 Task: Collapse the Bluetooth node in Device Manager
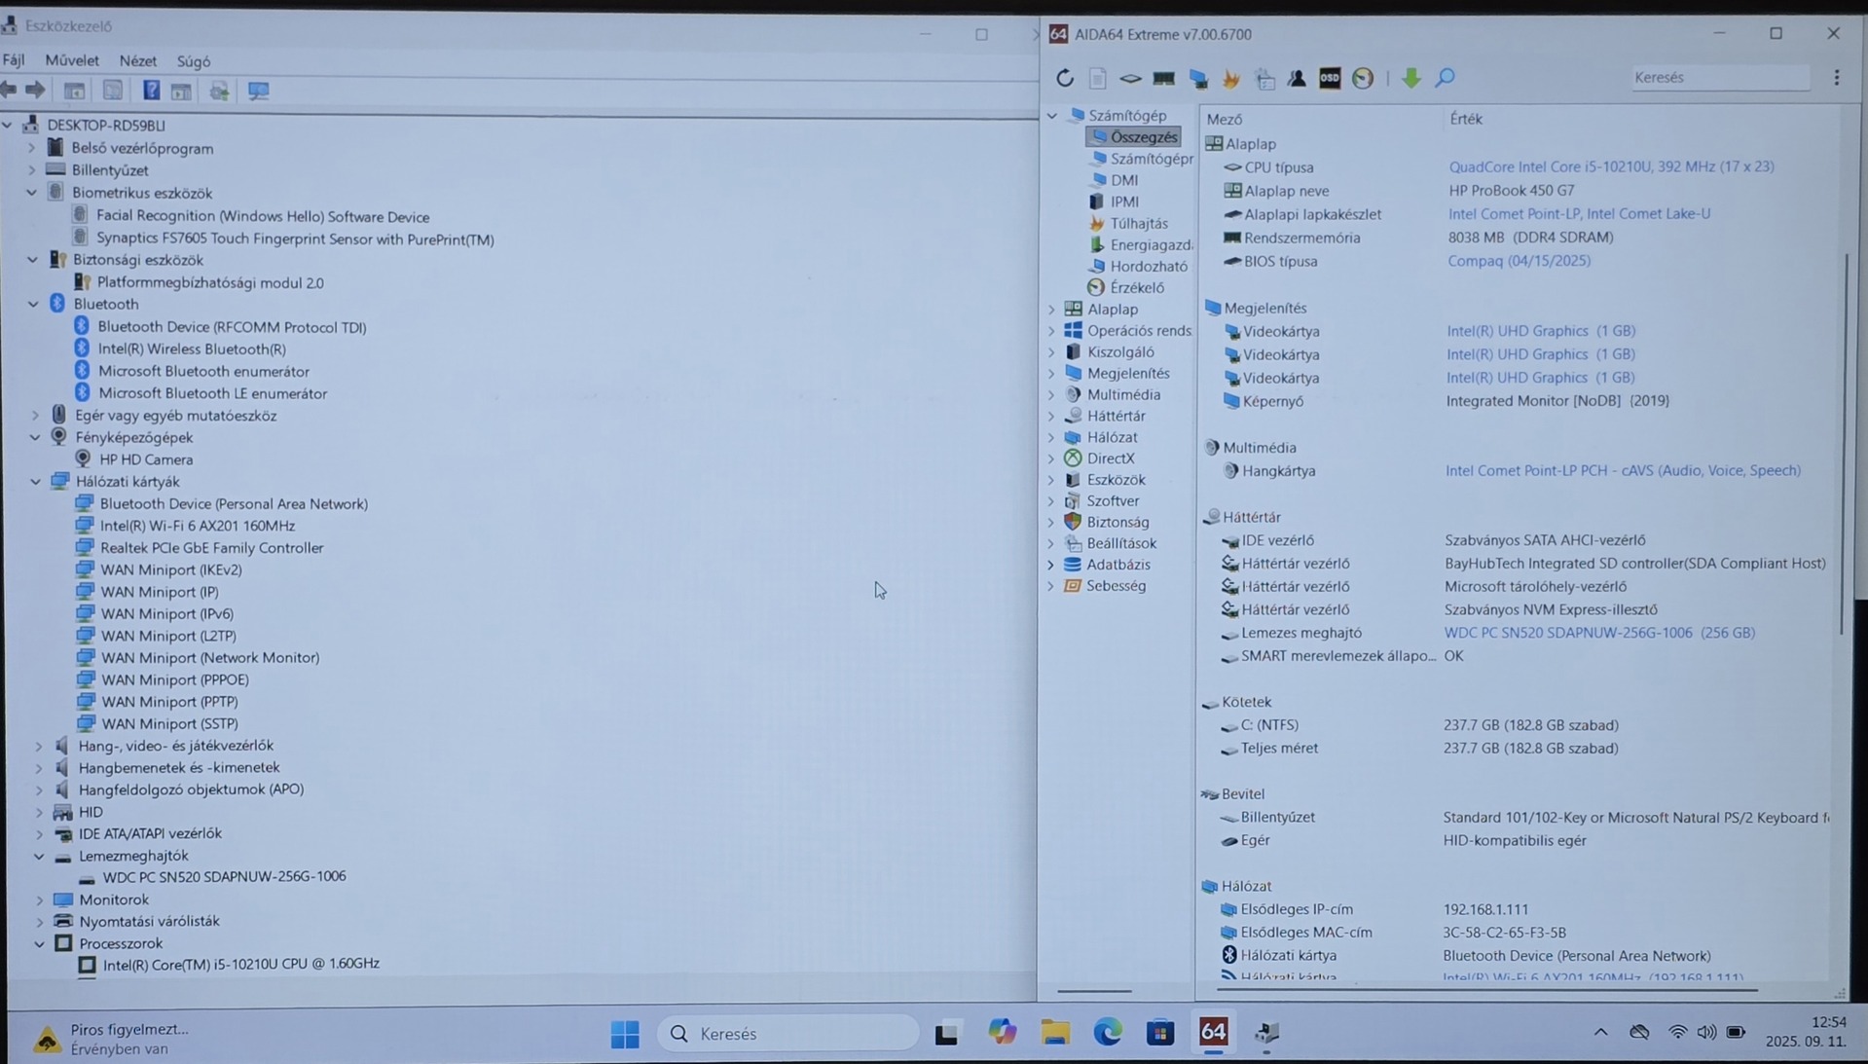33,304
